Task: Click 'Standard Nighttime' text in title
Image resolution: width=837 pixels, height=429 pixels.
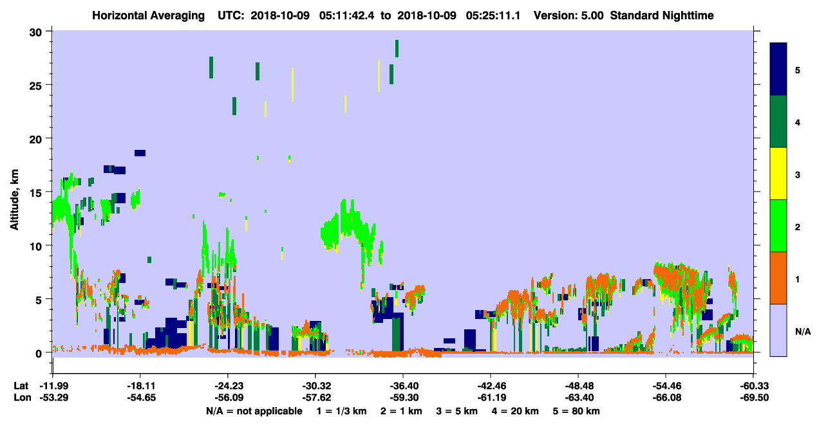Action: click(662, 15)
